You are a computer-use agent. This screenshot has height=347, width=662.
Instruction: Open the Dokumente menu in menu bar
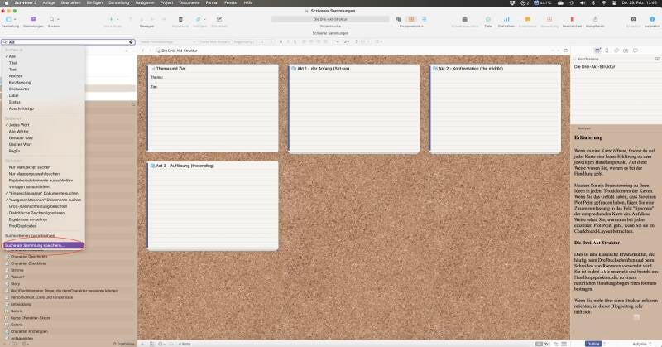[x=189, y=3]
